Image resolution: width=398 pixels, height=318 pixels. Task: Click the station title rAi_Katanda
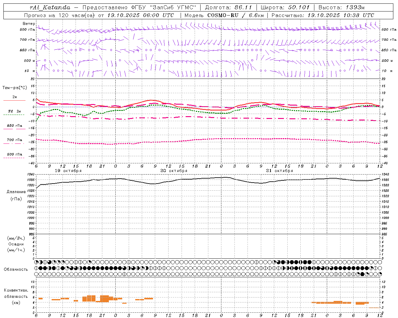coord(50,7)
